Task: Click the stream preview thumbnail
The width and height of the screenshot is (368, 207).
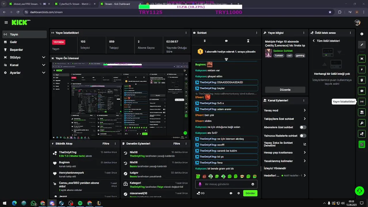Action: [x=120, y=101]
